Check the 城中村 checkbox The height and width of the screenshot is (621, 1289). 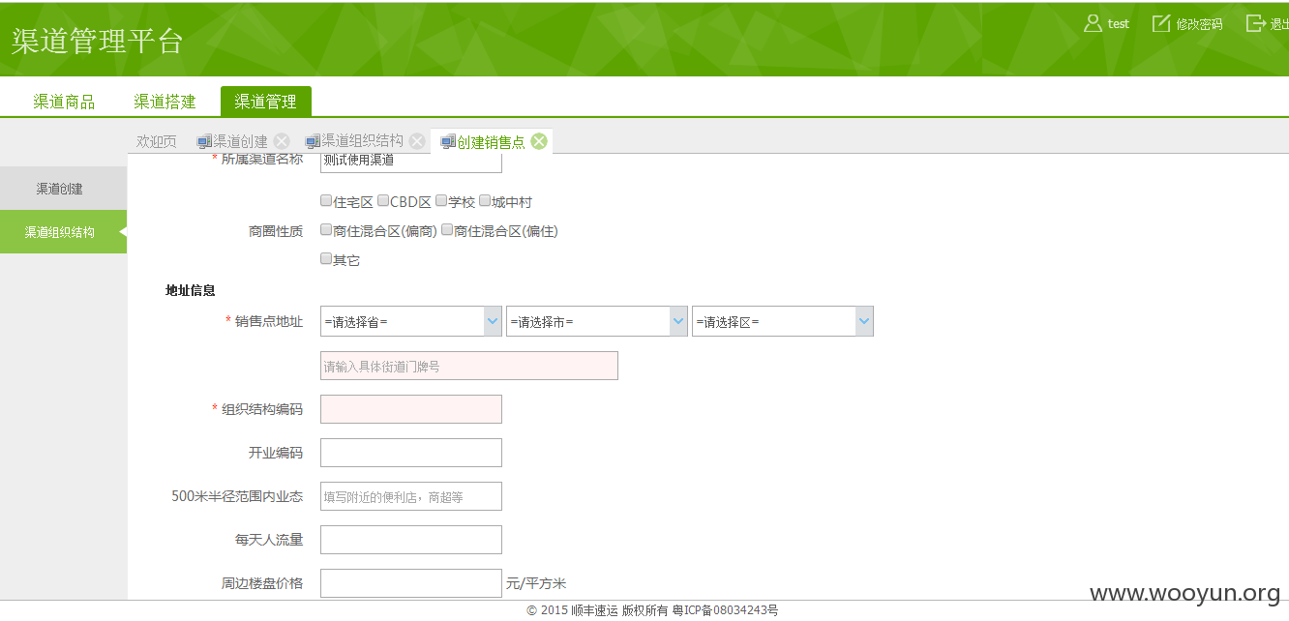[x=485, y=201]
